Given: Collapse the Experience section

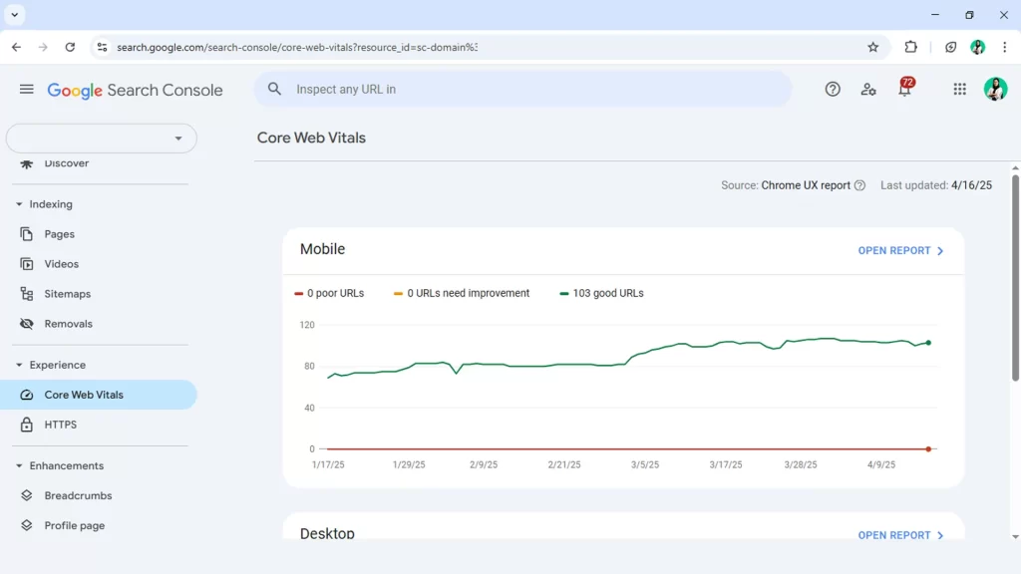Looking at the screenshot, I should pyautogui.click(x=19, y=365).
